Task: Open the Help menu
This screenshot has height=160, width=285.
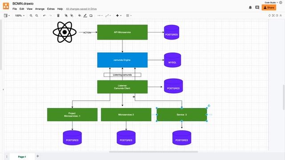Action: [60, 9]
